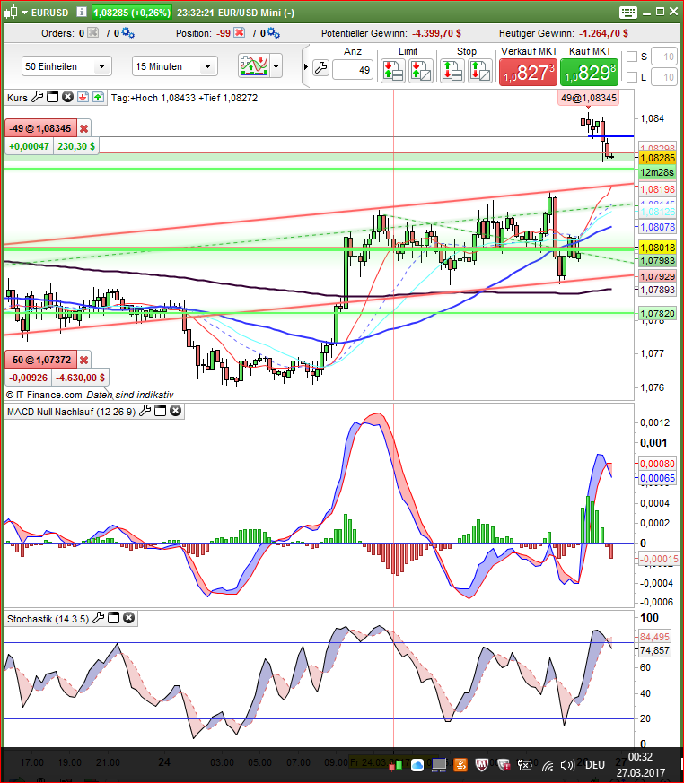Click the Kurs green up-arrow icon
Viewport: 684px width, 783px height.
99,97
